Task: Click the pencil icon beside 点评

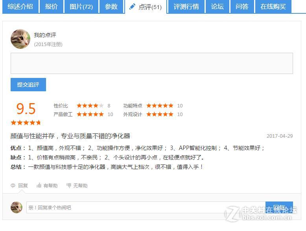Action: click(x=132, y=7)
